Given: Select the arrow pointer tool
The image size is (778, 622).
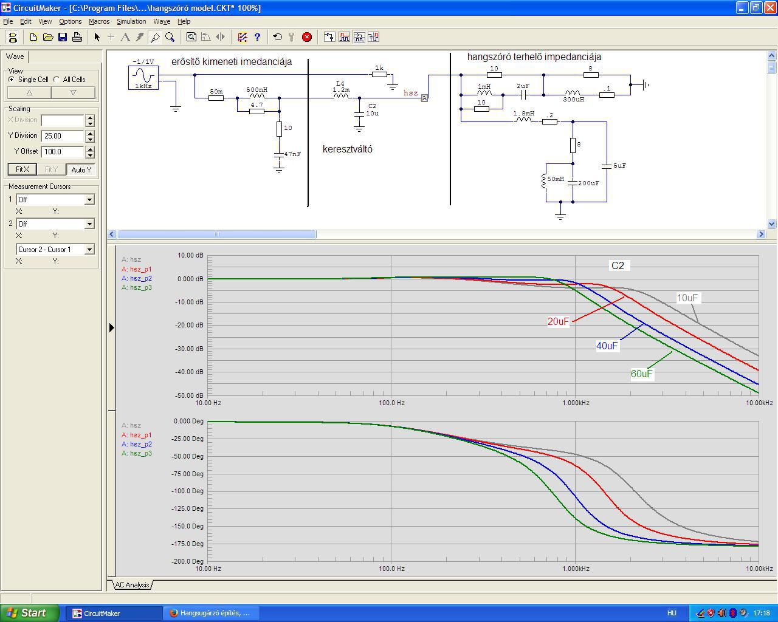Looking at the screenshot, I should click(97, 37).
